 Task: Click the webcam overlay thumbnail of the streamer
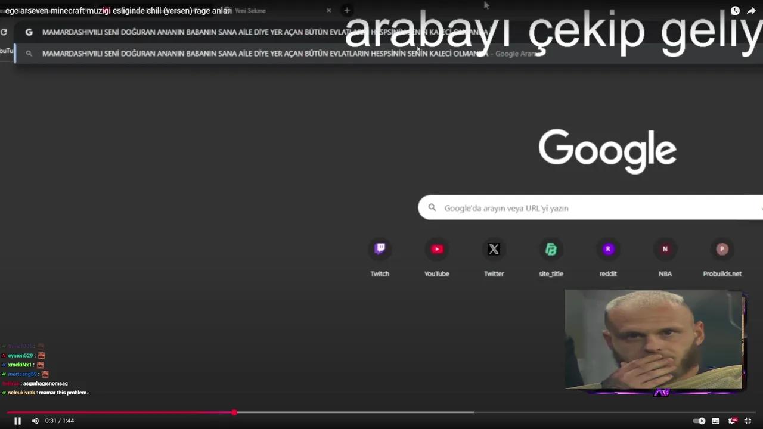coord(654,340)
